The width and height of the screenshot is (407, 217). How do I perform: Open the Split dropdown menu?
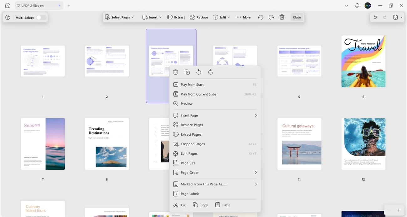pos(221,17)
